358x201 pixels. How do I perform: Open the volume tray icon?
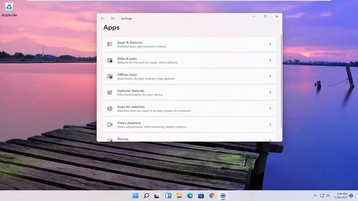coord(328,195)
